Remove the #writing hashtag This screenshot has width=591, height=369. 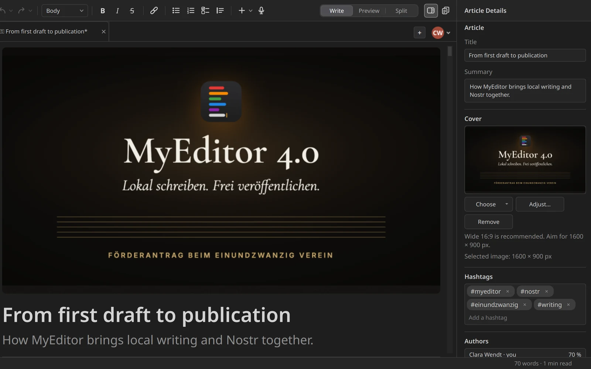click(x=568, y=305)
